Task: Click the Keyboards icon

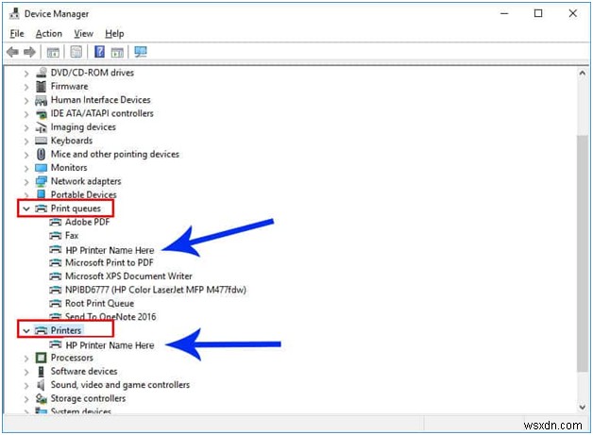Action: [41, 141]
